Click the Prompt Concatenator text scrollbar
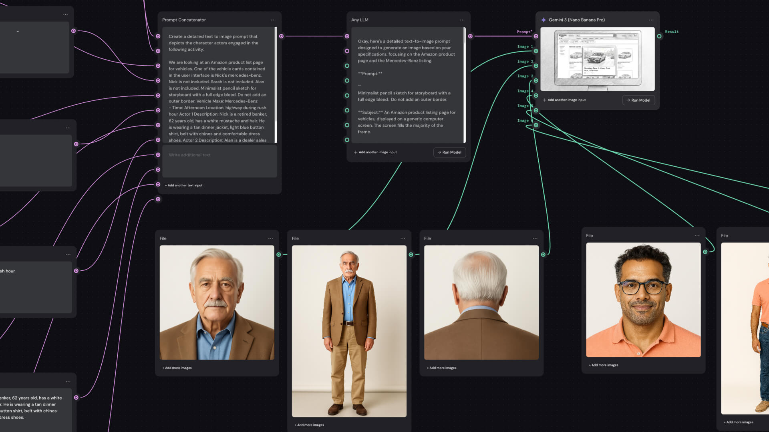Viewport: 769px width, 432px height. click(x=276, y=84)
